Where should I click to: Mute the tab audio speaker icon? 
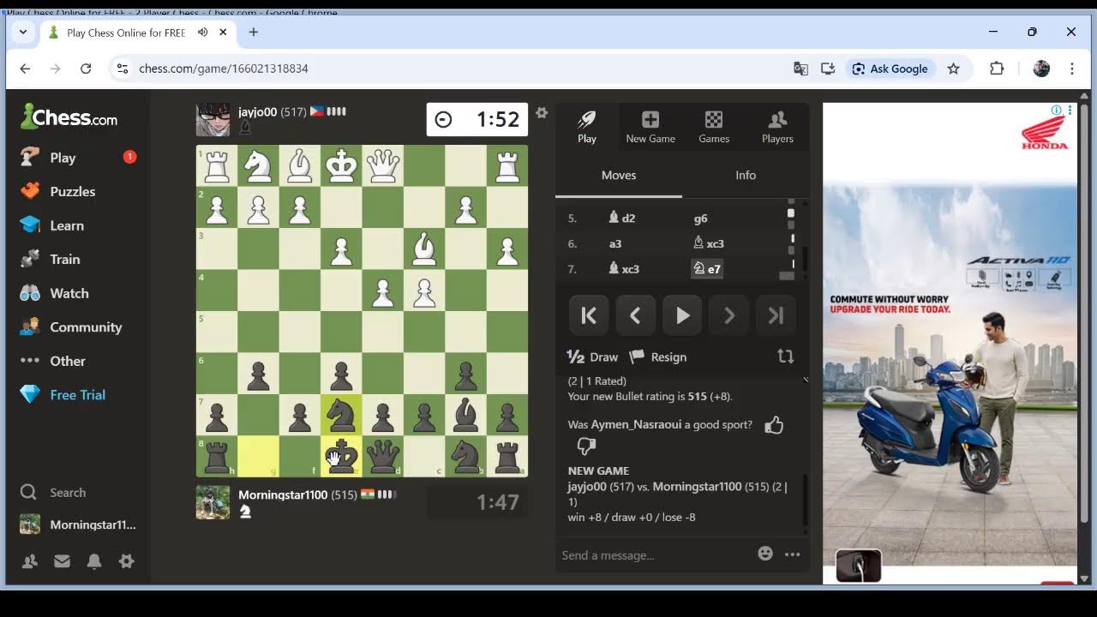click(x=203, y=33)
